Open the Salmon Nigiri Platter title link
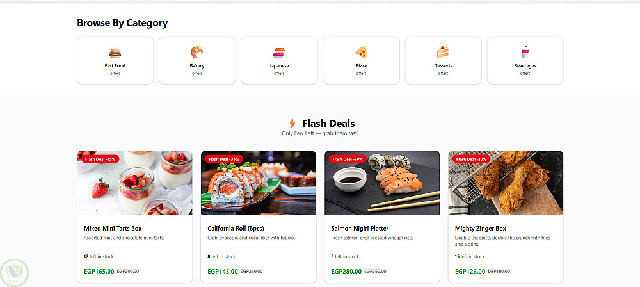 (360, 229)
